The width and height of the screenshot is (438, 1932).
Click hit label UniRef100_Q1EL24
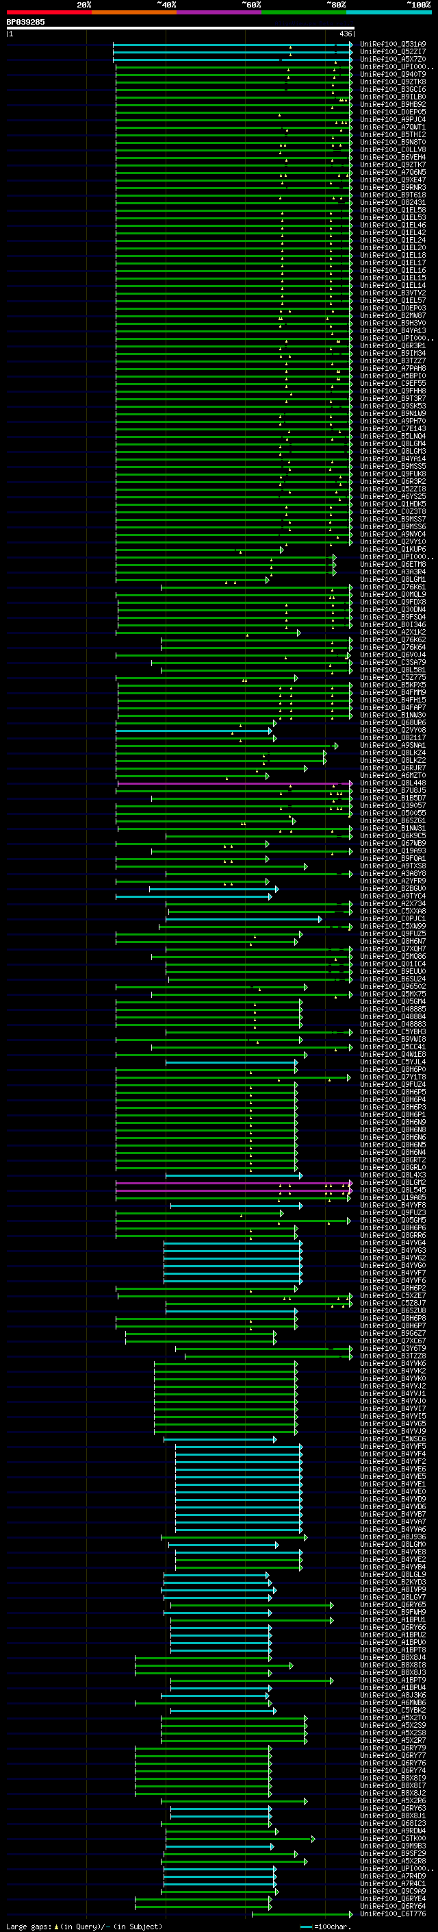(393, 240)
